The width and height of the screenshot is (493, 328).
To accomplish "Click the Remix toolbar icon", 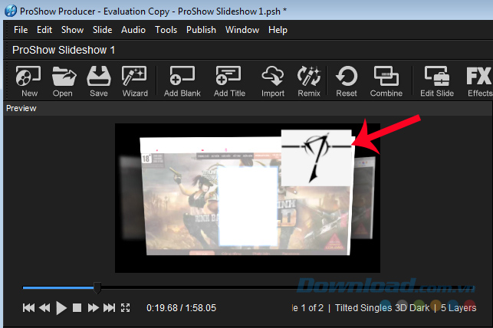I will [309, 80].
